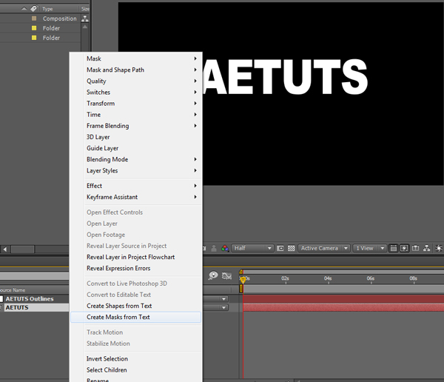
Task: Click the sort arrow in project column header
Action: (24, 9)
